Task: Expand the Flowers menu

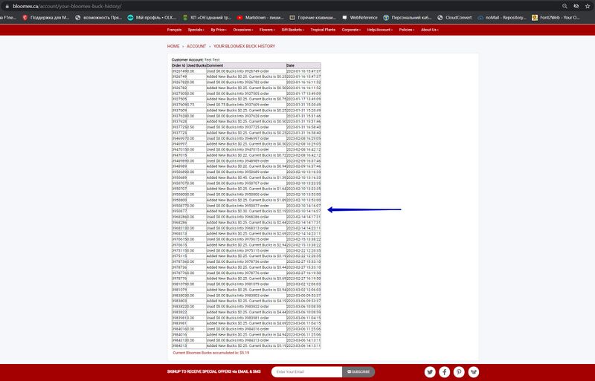Action: [267, 30]
